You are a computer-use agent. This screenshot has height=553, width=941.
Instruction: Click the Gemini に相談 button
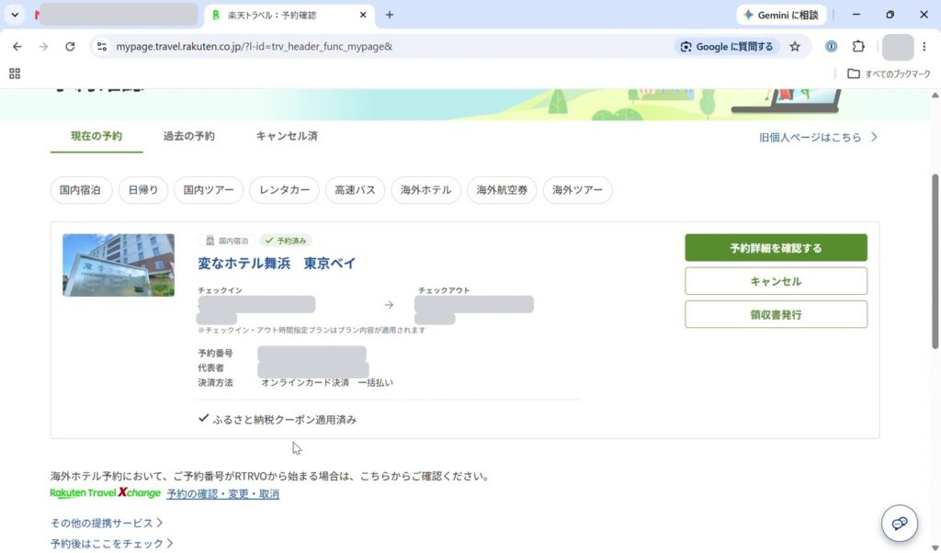pyautogui.click(x=781, y=15)
